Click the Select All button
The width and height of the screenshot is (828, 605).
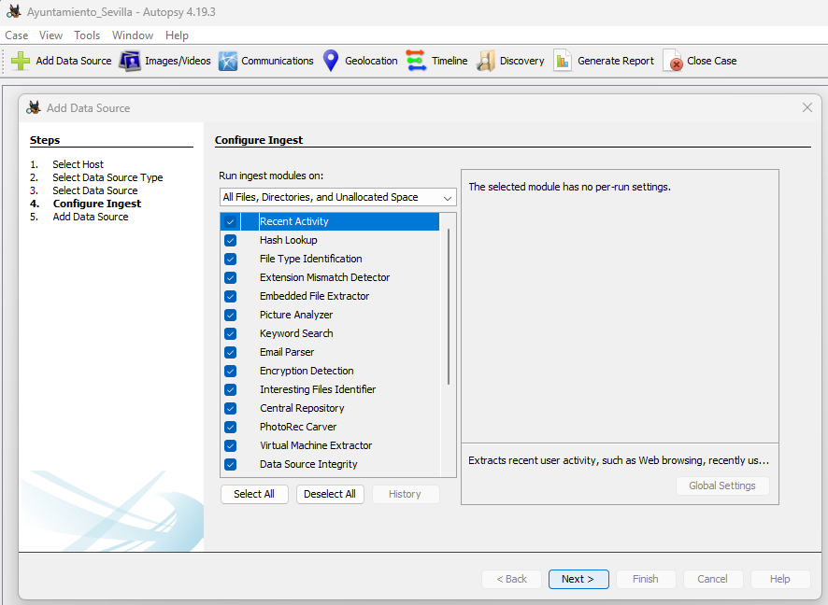pos(254,494)
